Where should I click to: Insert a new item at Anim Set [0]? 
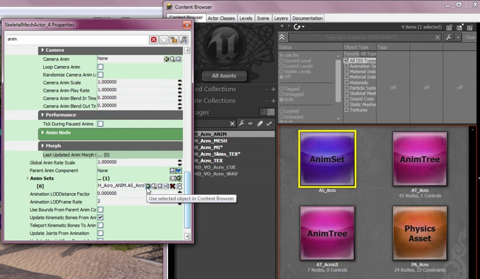point(167,186)
